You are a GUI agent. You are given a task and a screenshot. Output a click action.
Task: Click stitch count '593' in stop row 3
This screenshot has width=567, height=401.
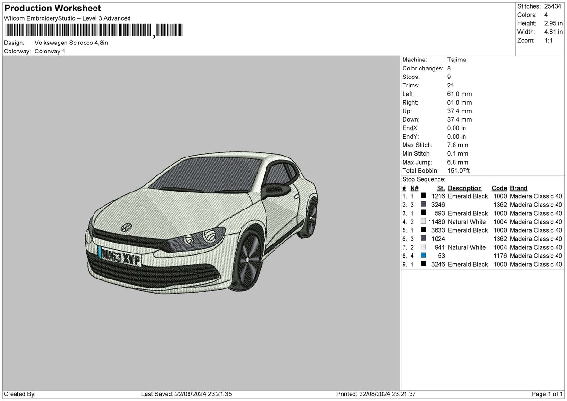tap(440, 213)
